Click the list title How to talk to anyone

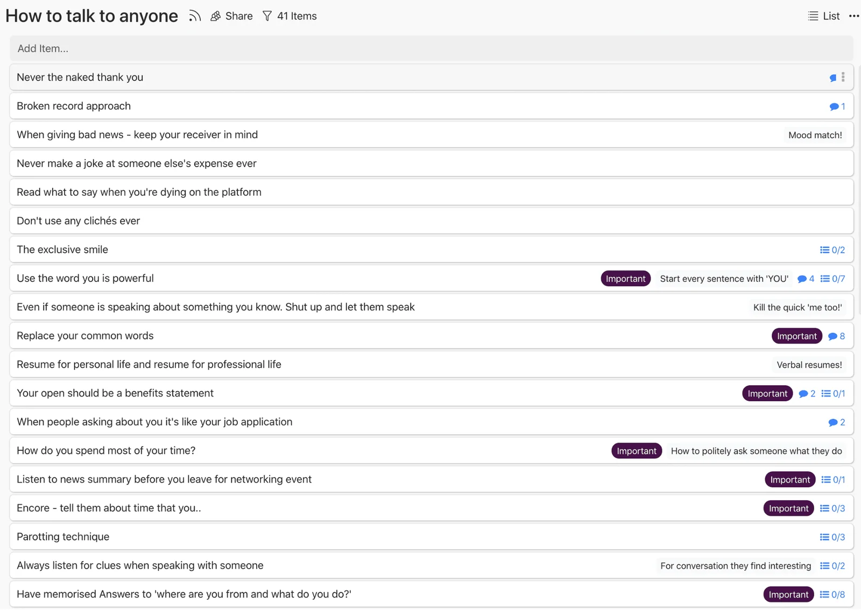pyautogui.click(x=92, y=16)
